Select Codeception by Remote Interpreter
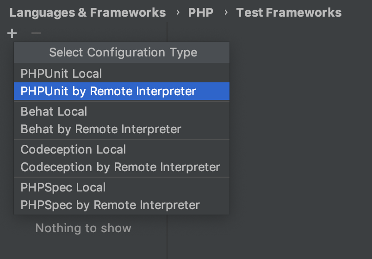The image size is (372, 259). pyautogui.click(x=120, y=167)
